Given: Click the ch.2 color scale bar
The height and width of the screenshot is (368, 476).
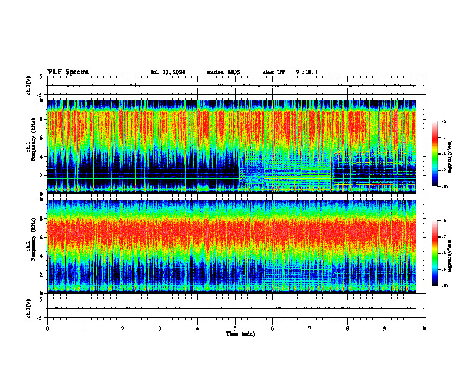Looking at the screenshot, I should 435,253.
